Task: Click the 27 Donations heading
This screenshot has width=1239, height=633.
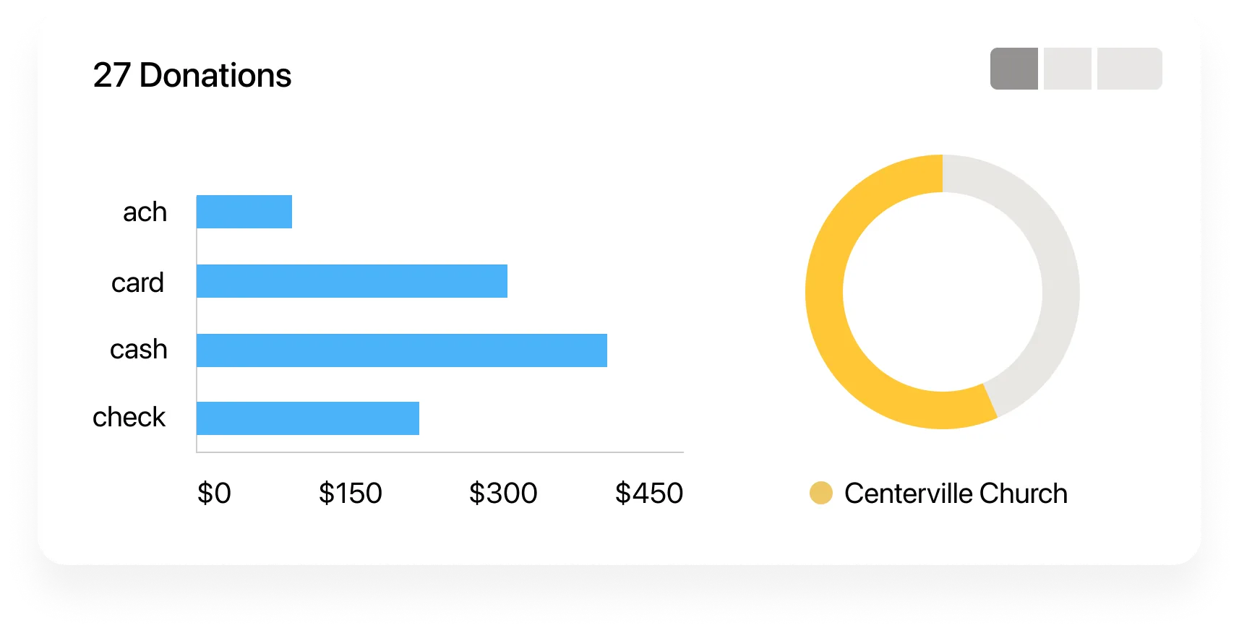Action: tap(192, 75)
